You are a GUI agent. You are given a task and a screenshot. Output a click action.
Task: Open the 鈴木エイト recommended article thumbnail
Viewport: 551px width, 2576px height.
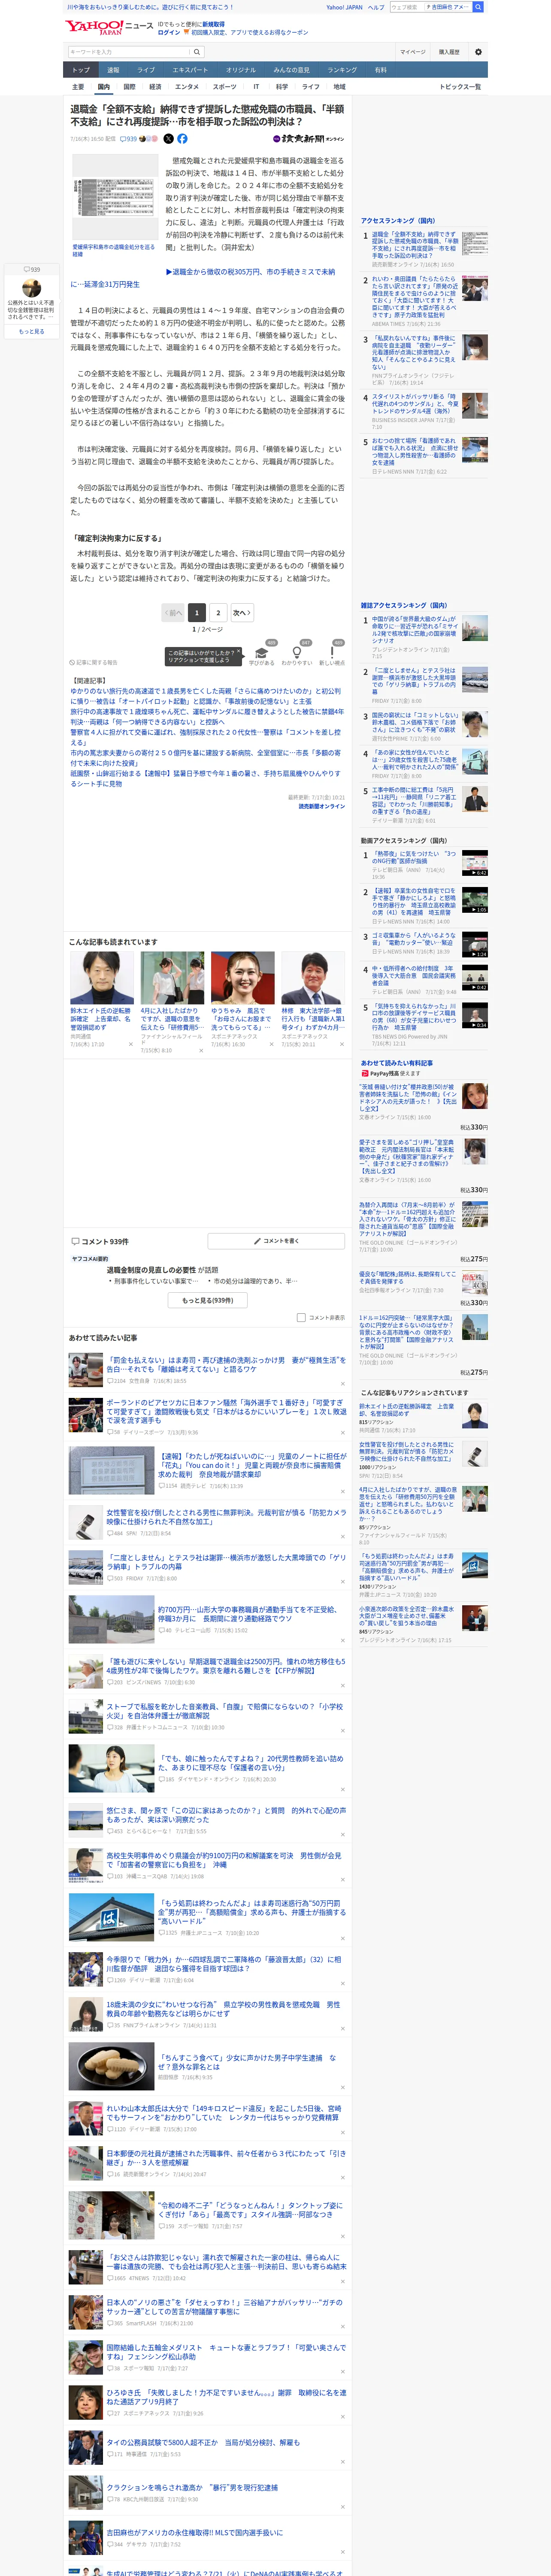[102, 978]
